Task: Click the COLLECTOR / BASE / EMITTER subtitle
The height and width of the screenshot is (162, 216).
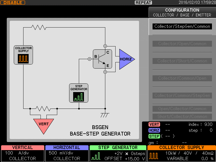Action: [182, 15]
